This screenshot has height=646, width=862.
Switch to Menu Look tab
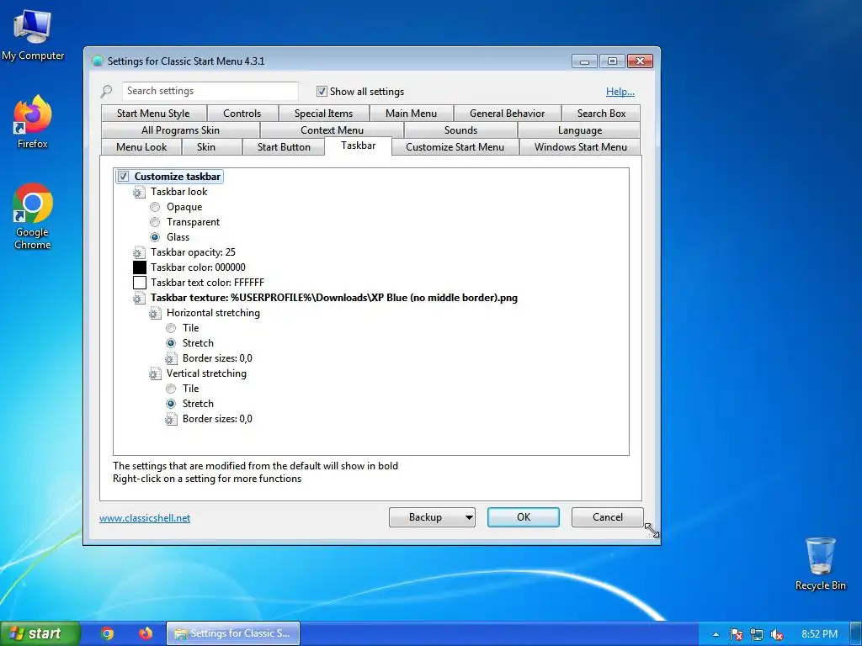click(x=141, y=147)
